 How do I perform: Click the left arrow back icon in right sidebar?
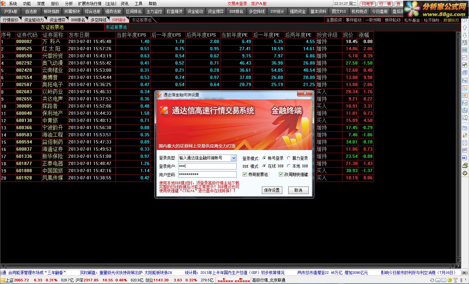click(x=465, y=20)
